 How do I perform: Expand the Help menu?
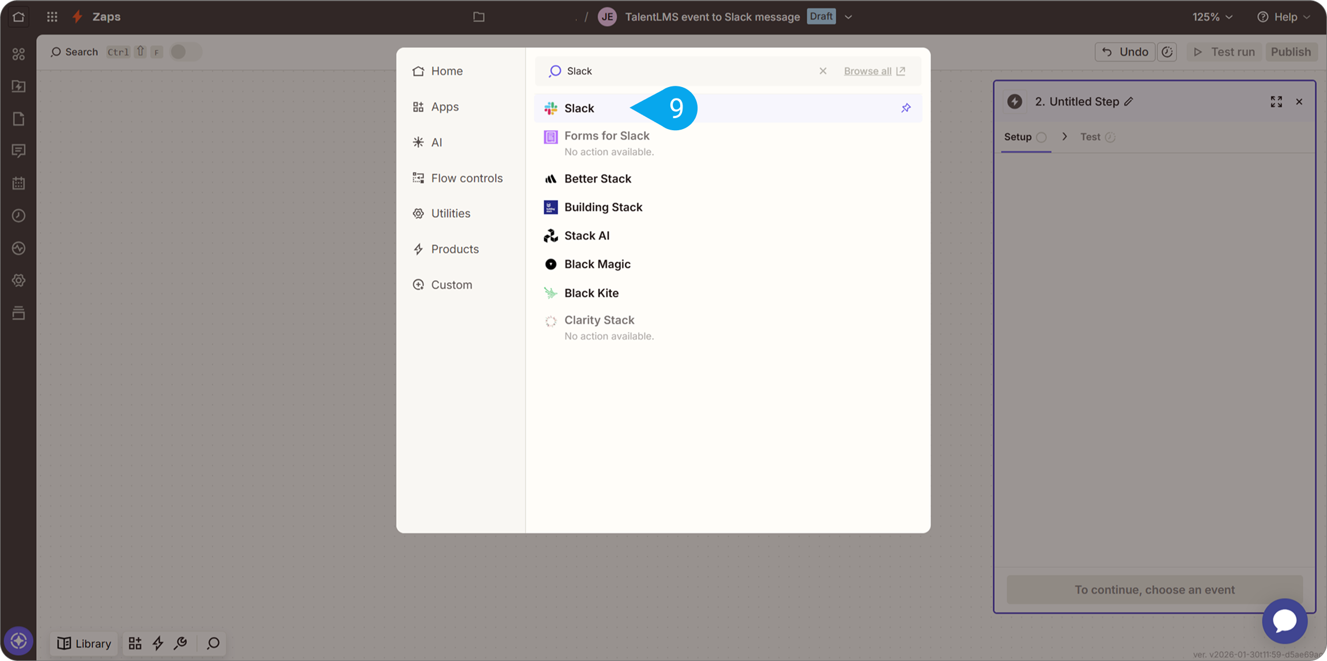point(1284,17)
